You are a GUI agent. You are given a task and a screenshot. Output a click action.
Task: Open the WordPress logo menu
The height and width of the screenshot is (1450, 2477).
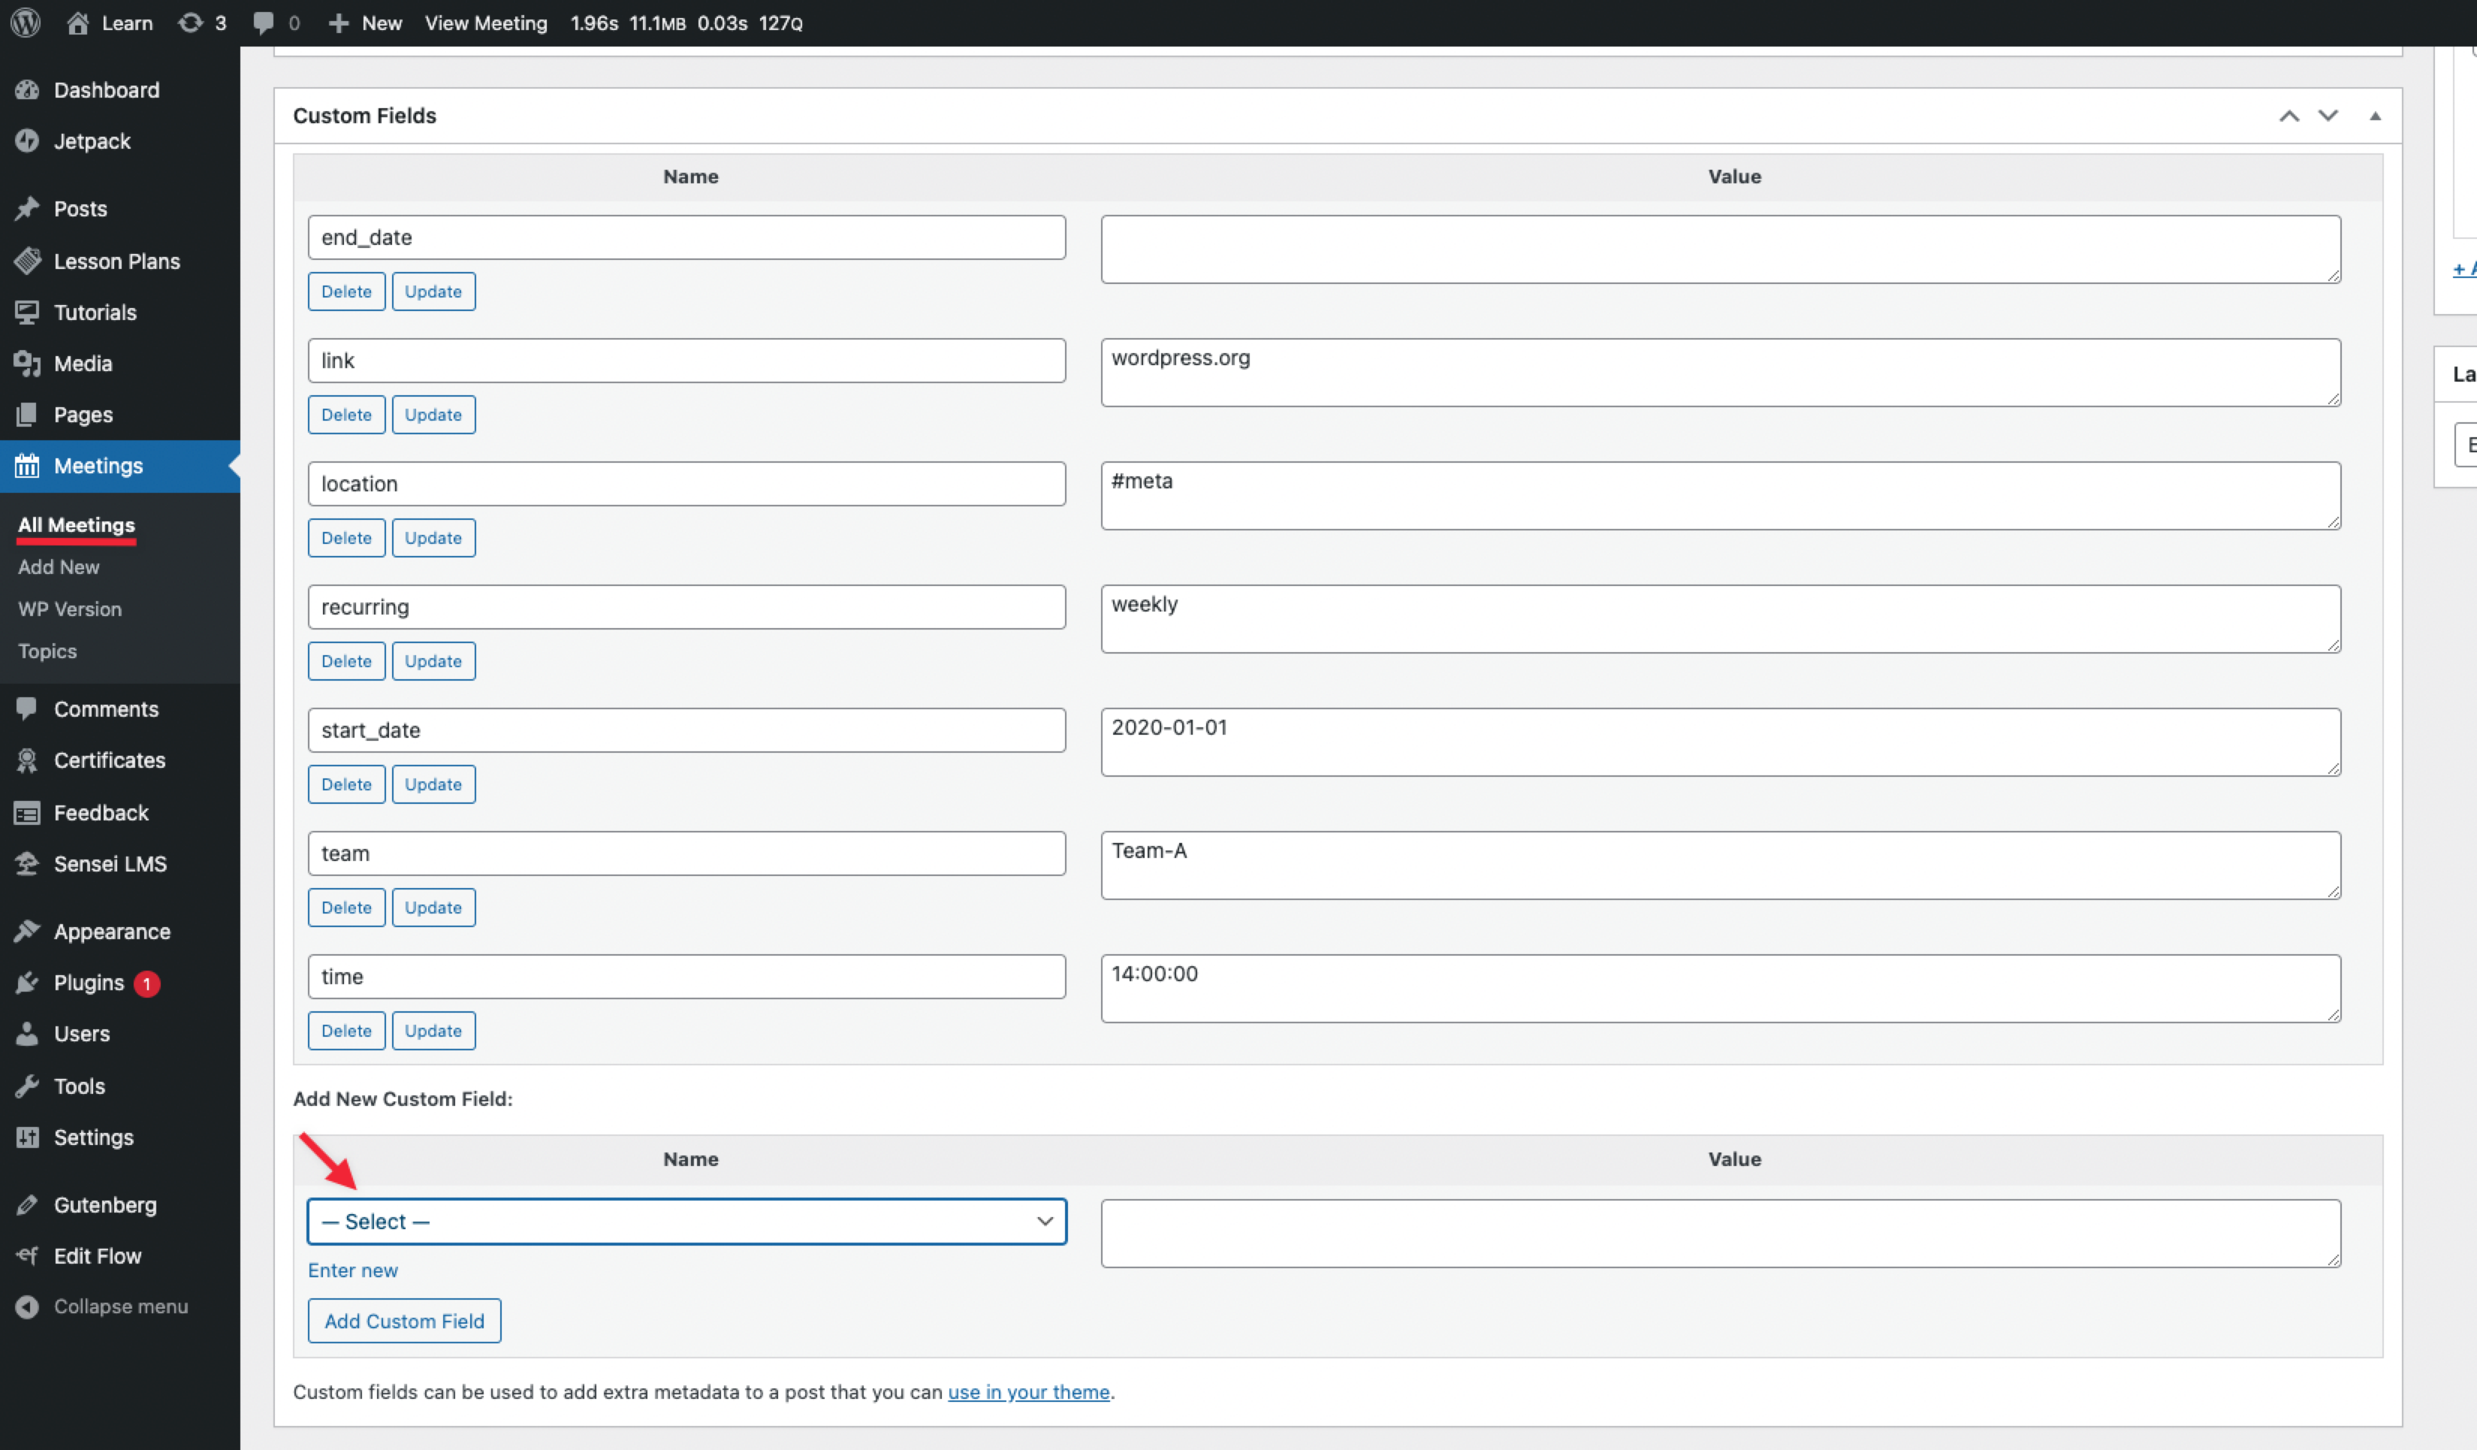point(25,23)
